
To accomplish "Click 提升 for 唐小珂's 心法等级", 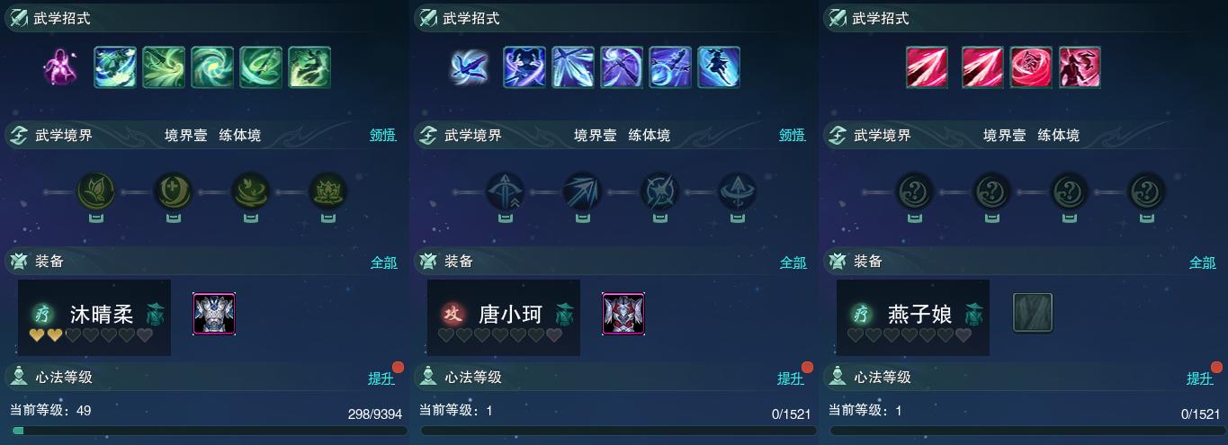I will 791,378.
